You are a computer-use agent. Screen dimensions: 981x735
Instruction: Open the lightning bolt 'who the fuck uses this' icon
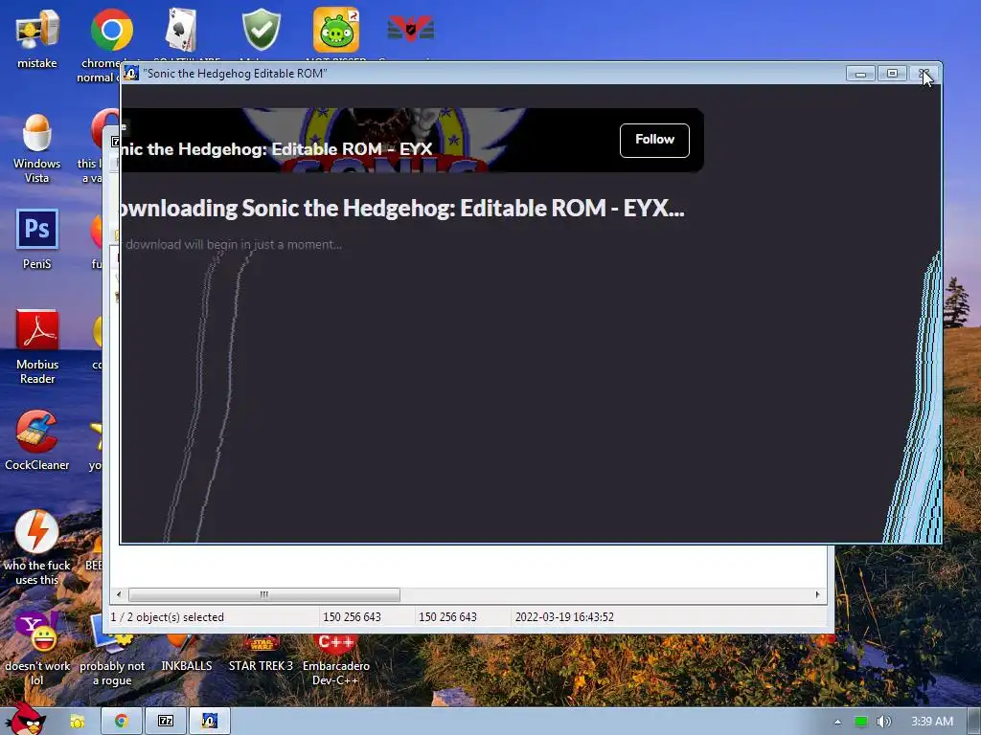37,532
